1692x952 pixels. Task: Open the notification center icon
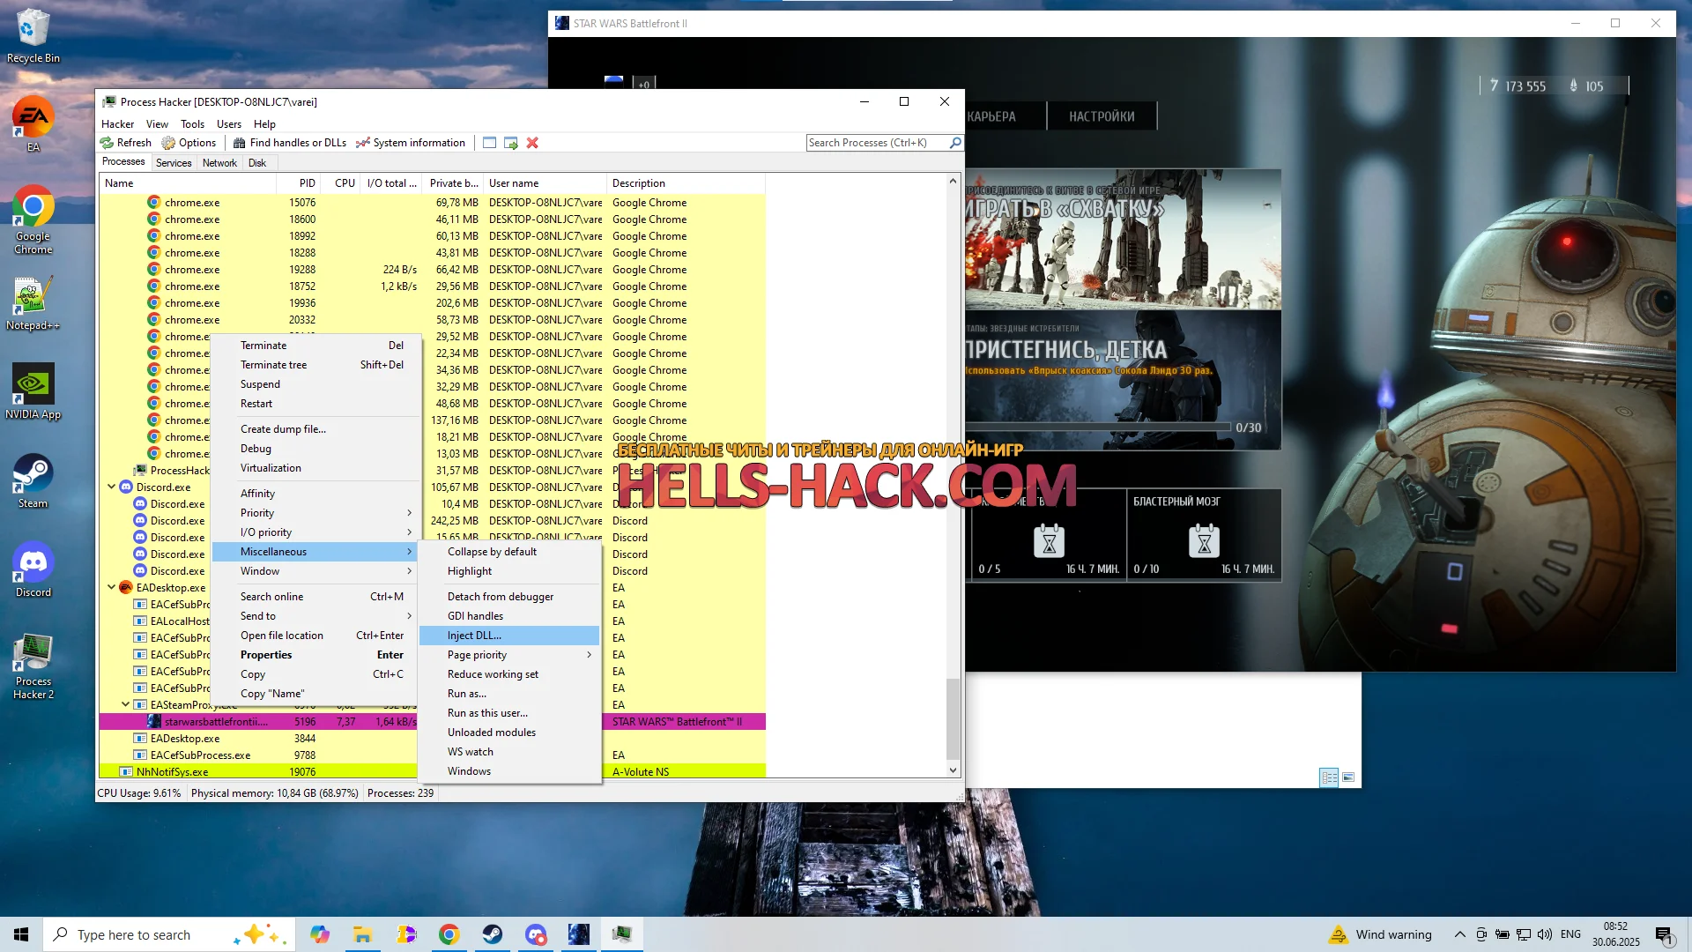pyautogui.click(x=1664, y=934)
